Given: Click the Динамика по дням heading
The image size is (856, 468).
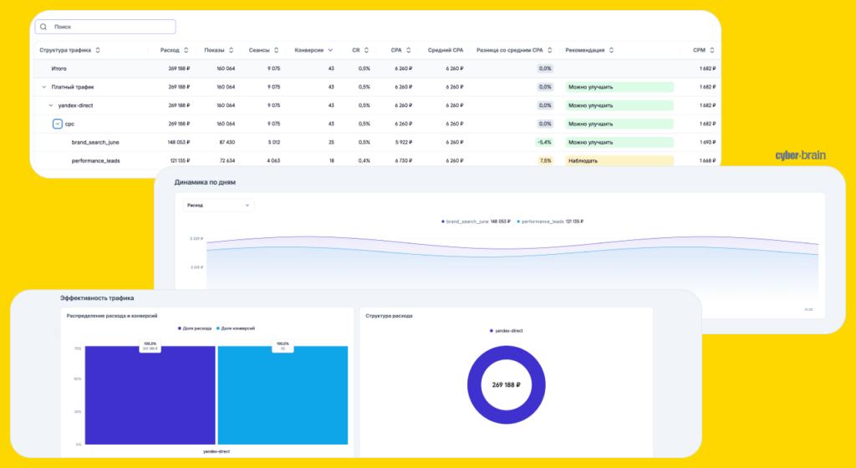Looking at the screenshot, I should [x=205, y=182].
